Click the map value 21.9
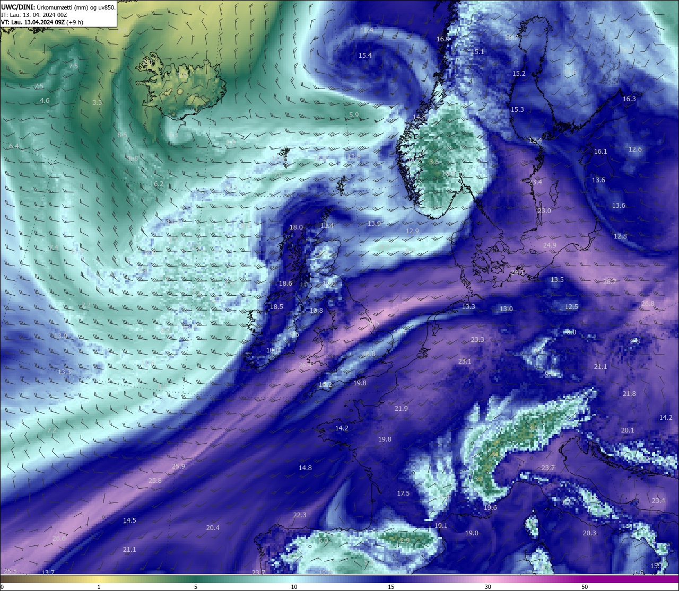Image resolution: width=679 pixels, height=591 pixels. point(401,409)
